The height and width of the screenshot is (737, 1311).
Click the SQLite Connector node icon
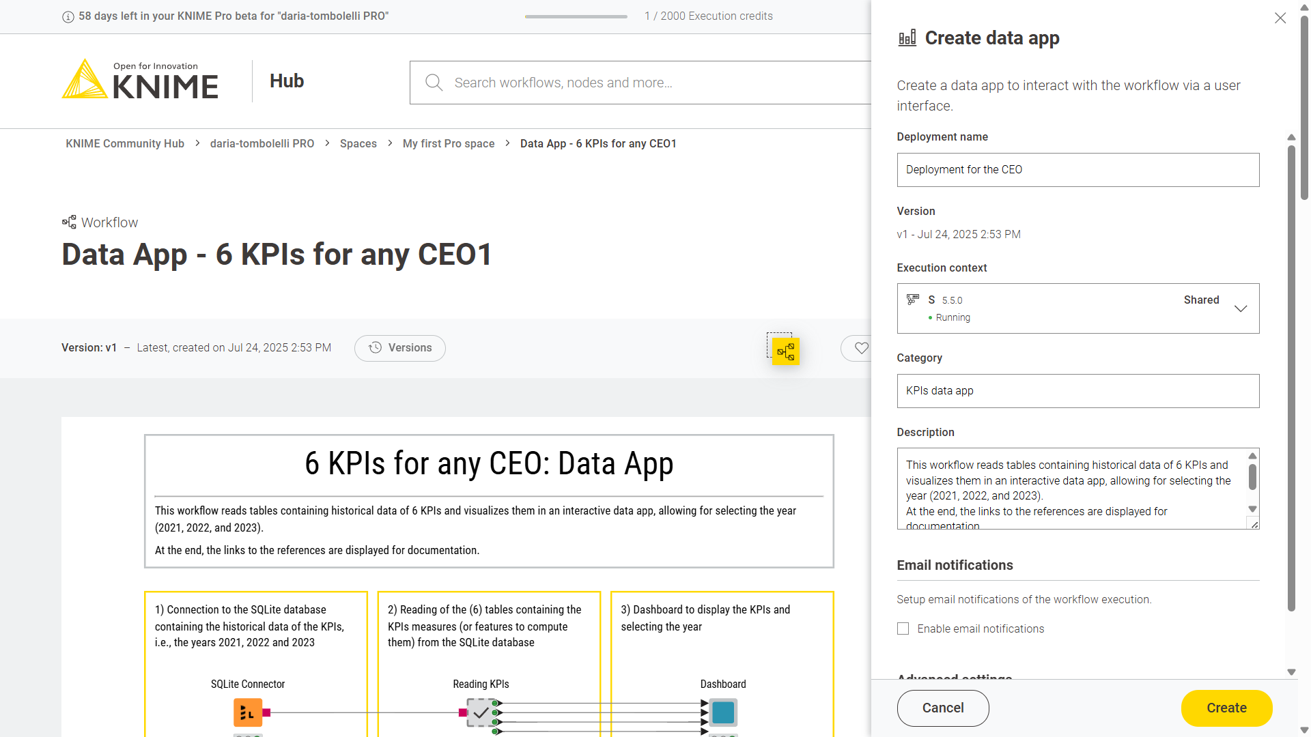(x=248, y=712)
